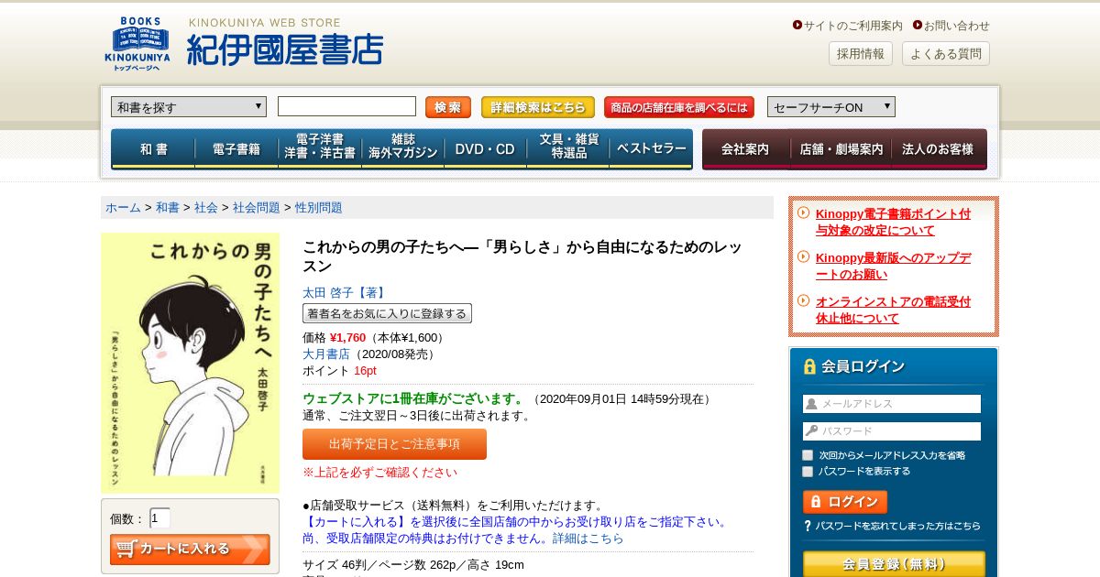Click the 採用情報 button

coord(861,53)
